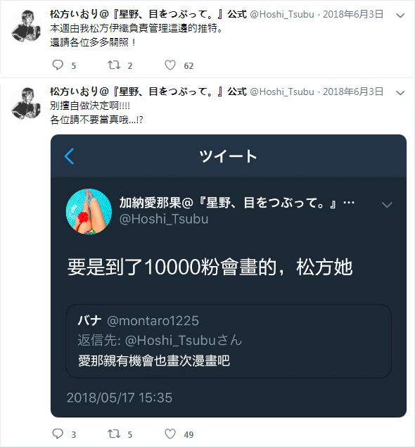Screen dimensions: 415x447
Task: Like the second tweet with 49 likes
Action: coord(170,434)
